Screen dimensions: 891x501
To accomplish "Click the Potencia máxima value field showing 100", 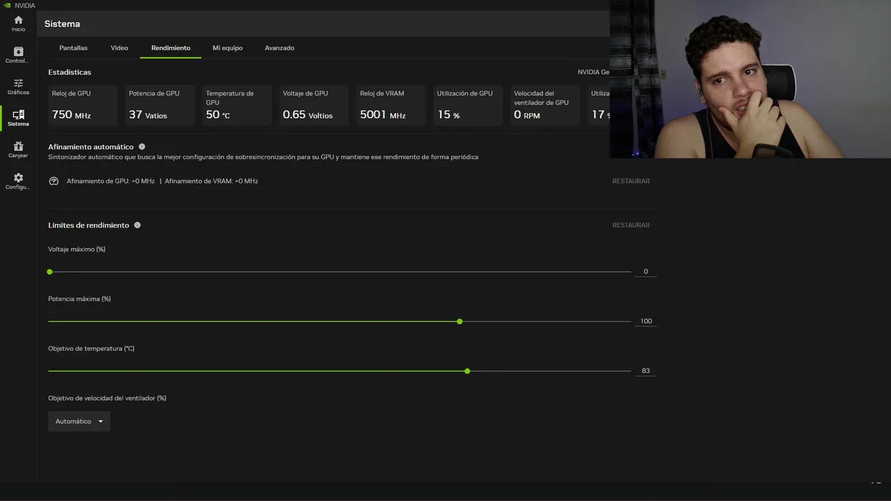I will [x=645, y=321].
